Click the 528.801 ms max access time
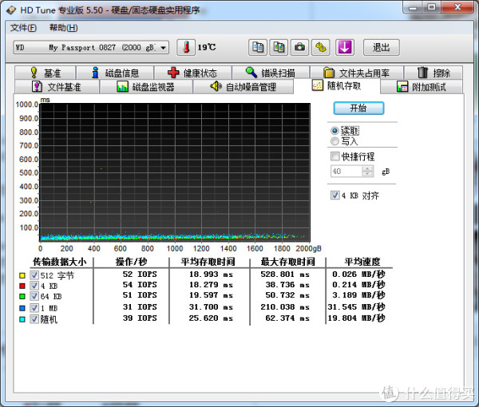This screenshot has height=407, width=479. (x=285, y=275)
